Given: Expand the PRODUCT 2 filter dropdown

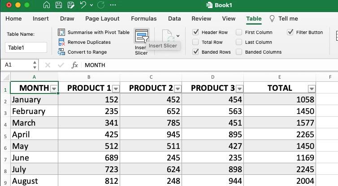Looking at the screenshot, I should [178, 89].
